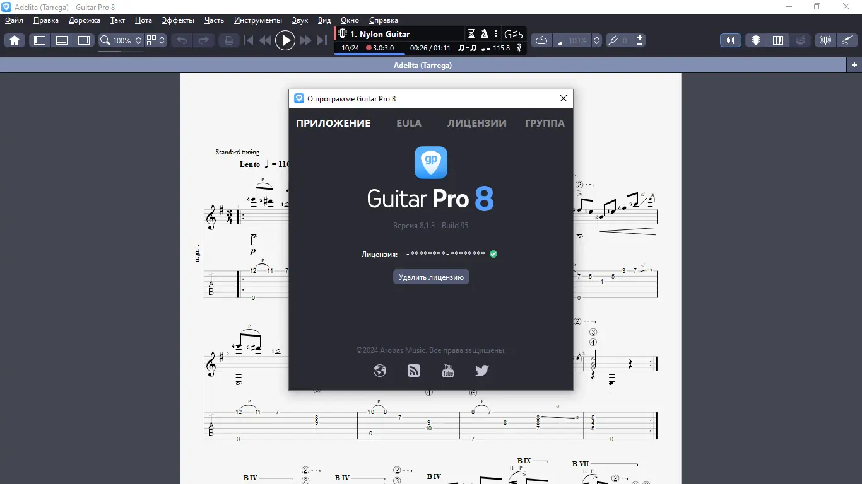Screen dimensions: 862x484
Task: Click the tuning fork icon in LCD
Action: (x=519, y=48)
